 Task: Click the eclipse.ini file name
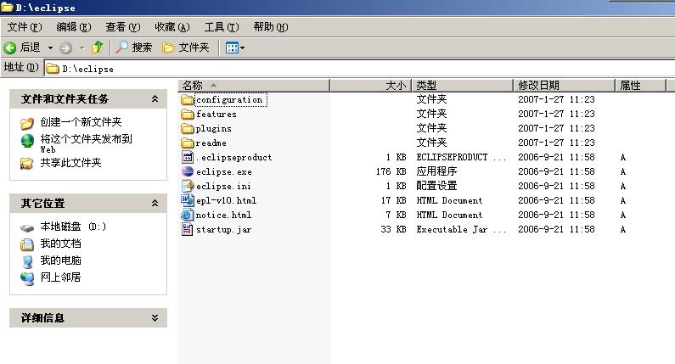223,187
